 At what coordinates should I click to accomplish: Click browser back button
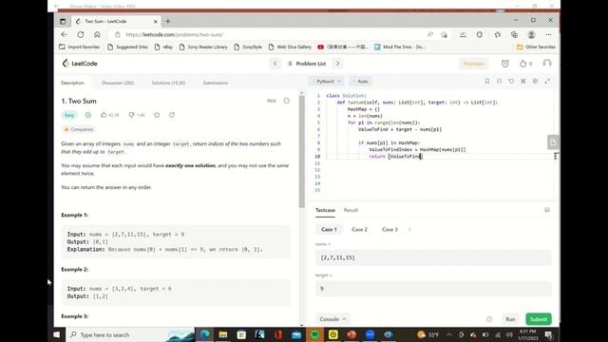pyautogui.click(x=64, y=34)
